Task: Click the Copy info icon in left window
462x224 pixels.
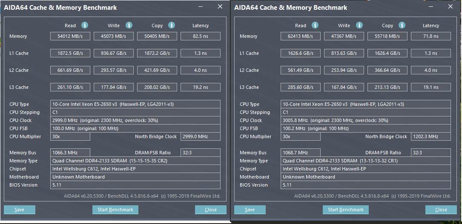Action: click(x=172, y=26)
